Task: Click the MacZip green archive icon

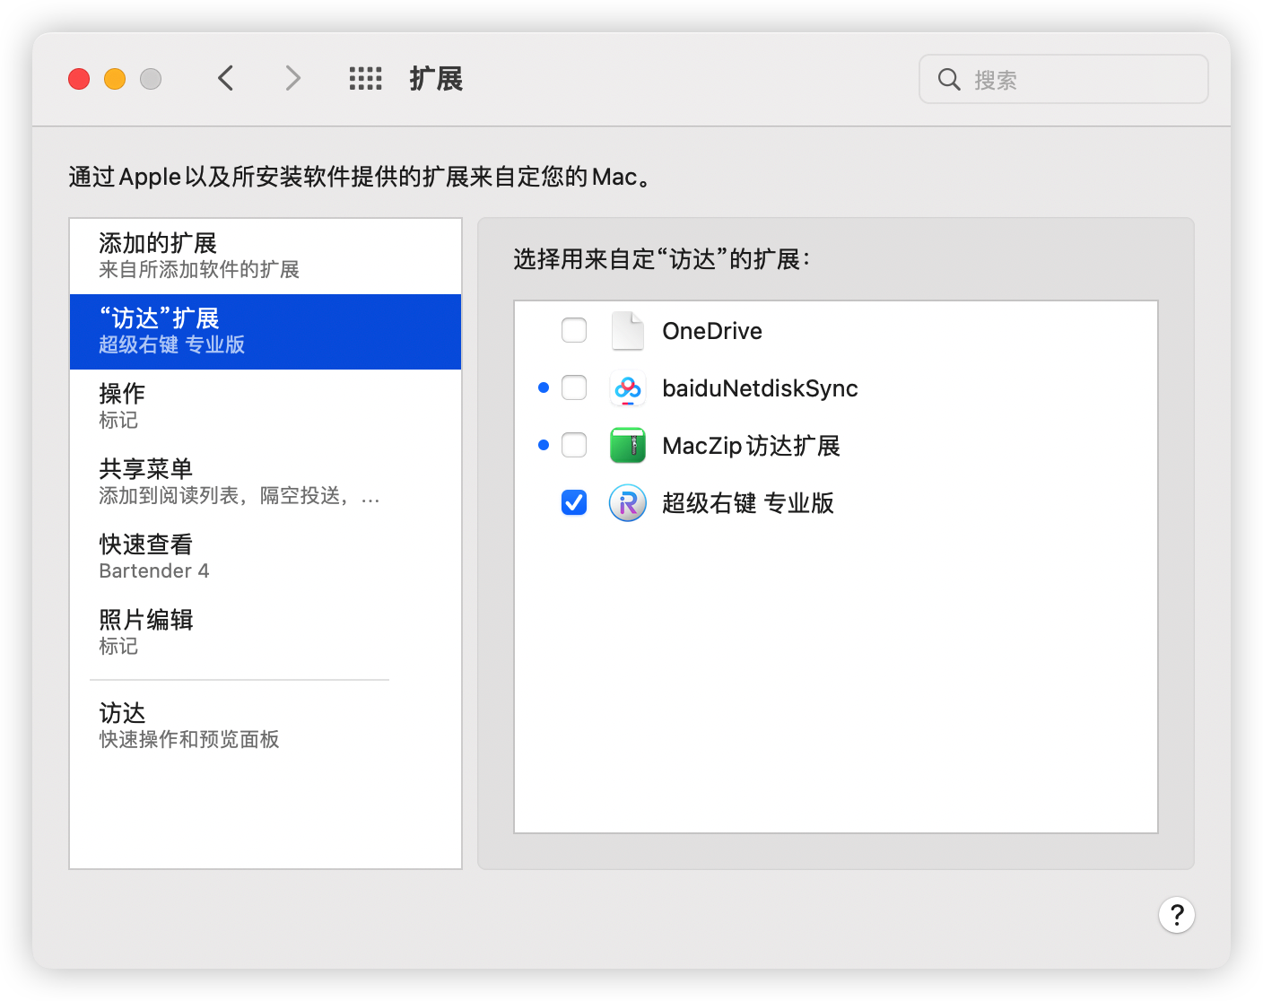Action: [628, 446]
